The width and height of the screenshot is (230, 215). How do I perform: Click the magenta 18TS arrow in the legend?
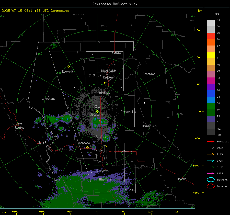(211, 174)
